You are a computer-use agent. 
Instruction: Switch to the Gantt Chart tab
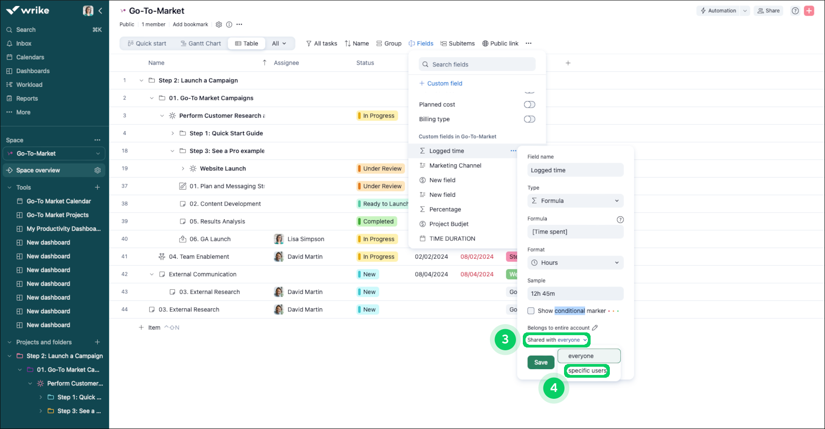[201, 43]
